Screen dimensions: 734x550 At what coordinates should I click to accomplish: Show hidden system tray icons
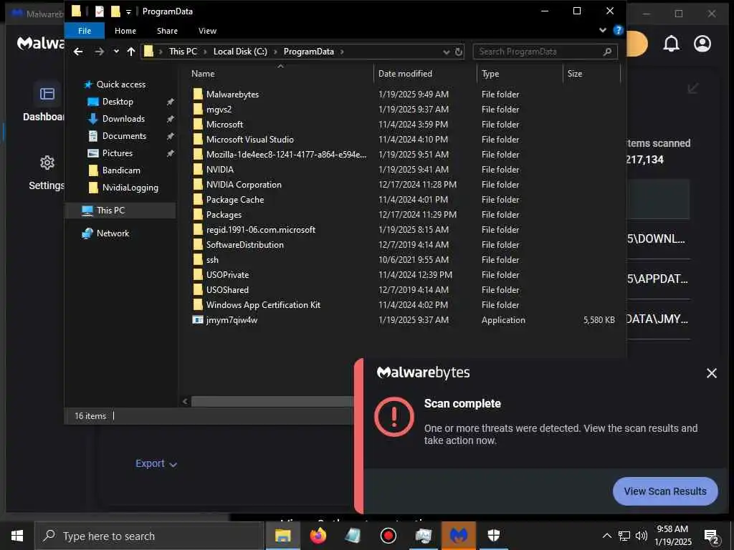click(x=606, y=536)
